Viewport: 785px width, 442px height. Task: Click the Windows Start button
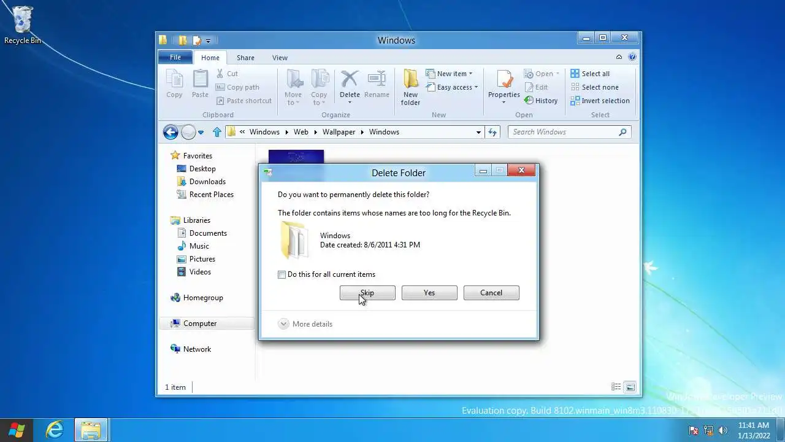click(17, 430)
